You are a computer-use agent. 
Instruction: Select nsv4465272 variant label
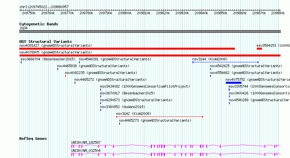pos(110,79)
